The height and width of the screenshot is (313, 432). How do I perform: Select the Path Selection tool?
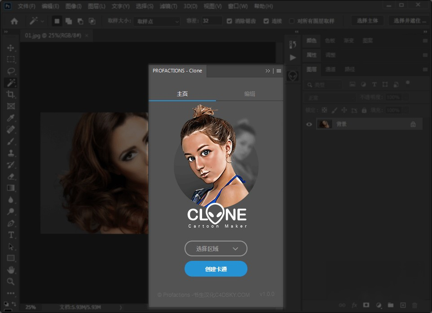pos(11,246)
